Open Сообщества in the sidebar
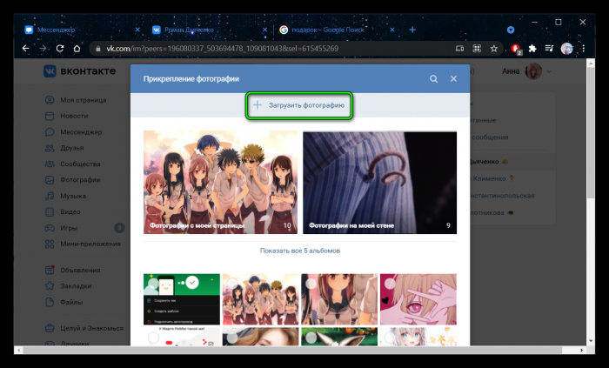This screenshot has width=609, height=368. click(72, 164)
